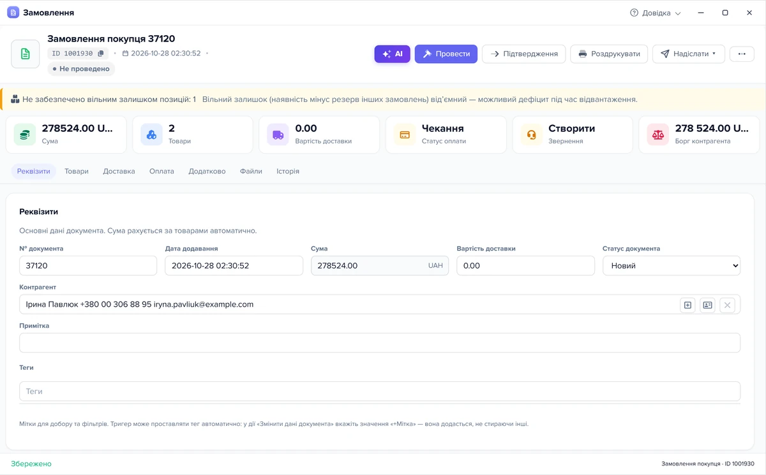The image size is (766, 475).
Task: Click the payment card icon on Статус оплати
Action: pyautogui.click(x=405, y=135)
